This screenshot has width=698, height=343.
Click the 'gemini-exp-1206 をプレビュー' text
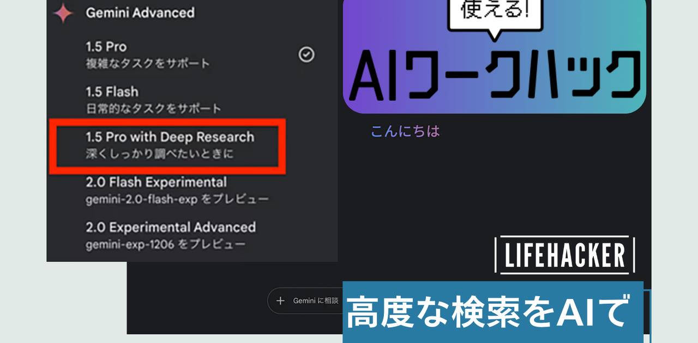tap(165, 244)
